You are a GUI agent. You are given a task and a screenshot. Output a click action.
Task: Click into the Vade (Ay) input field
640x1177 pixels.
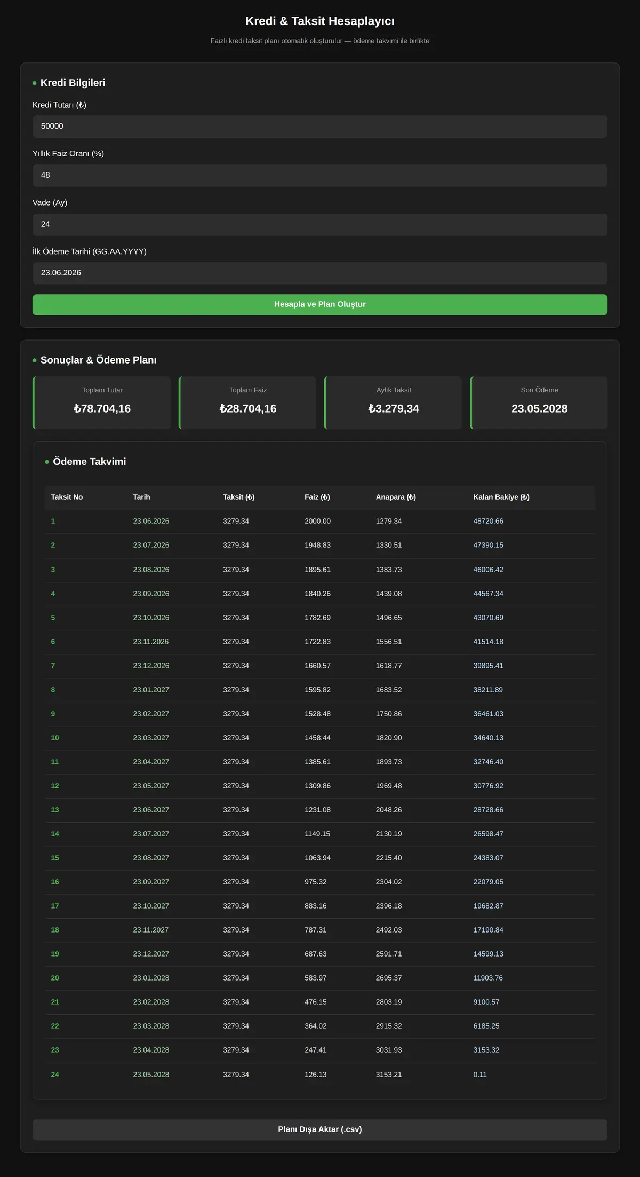tap(320, 225)
